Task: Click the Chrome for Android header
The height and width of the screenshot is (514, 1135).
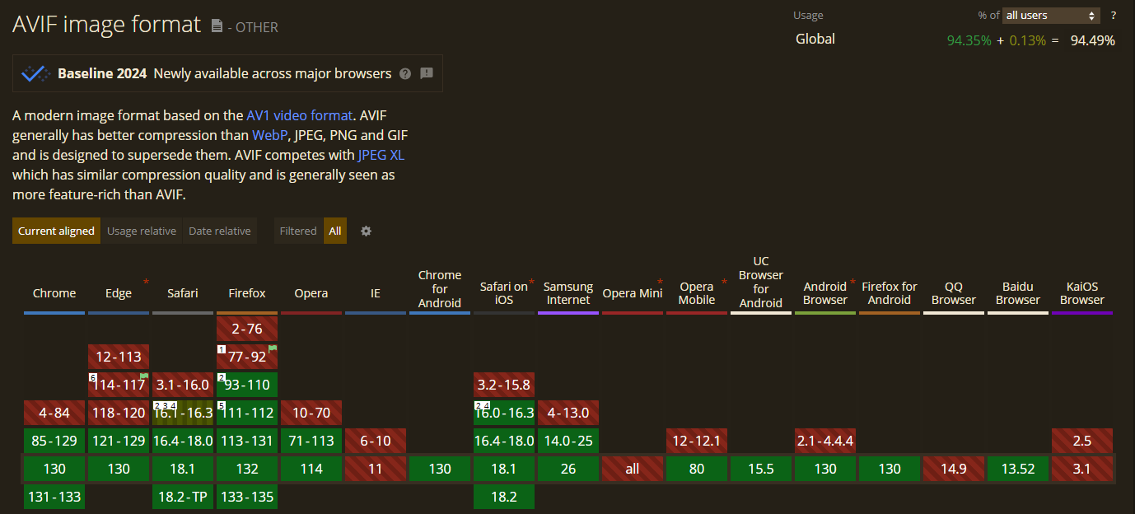Action: click(440, 289)
